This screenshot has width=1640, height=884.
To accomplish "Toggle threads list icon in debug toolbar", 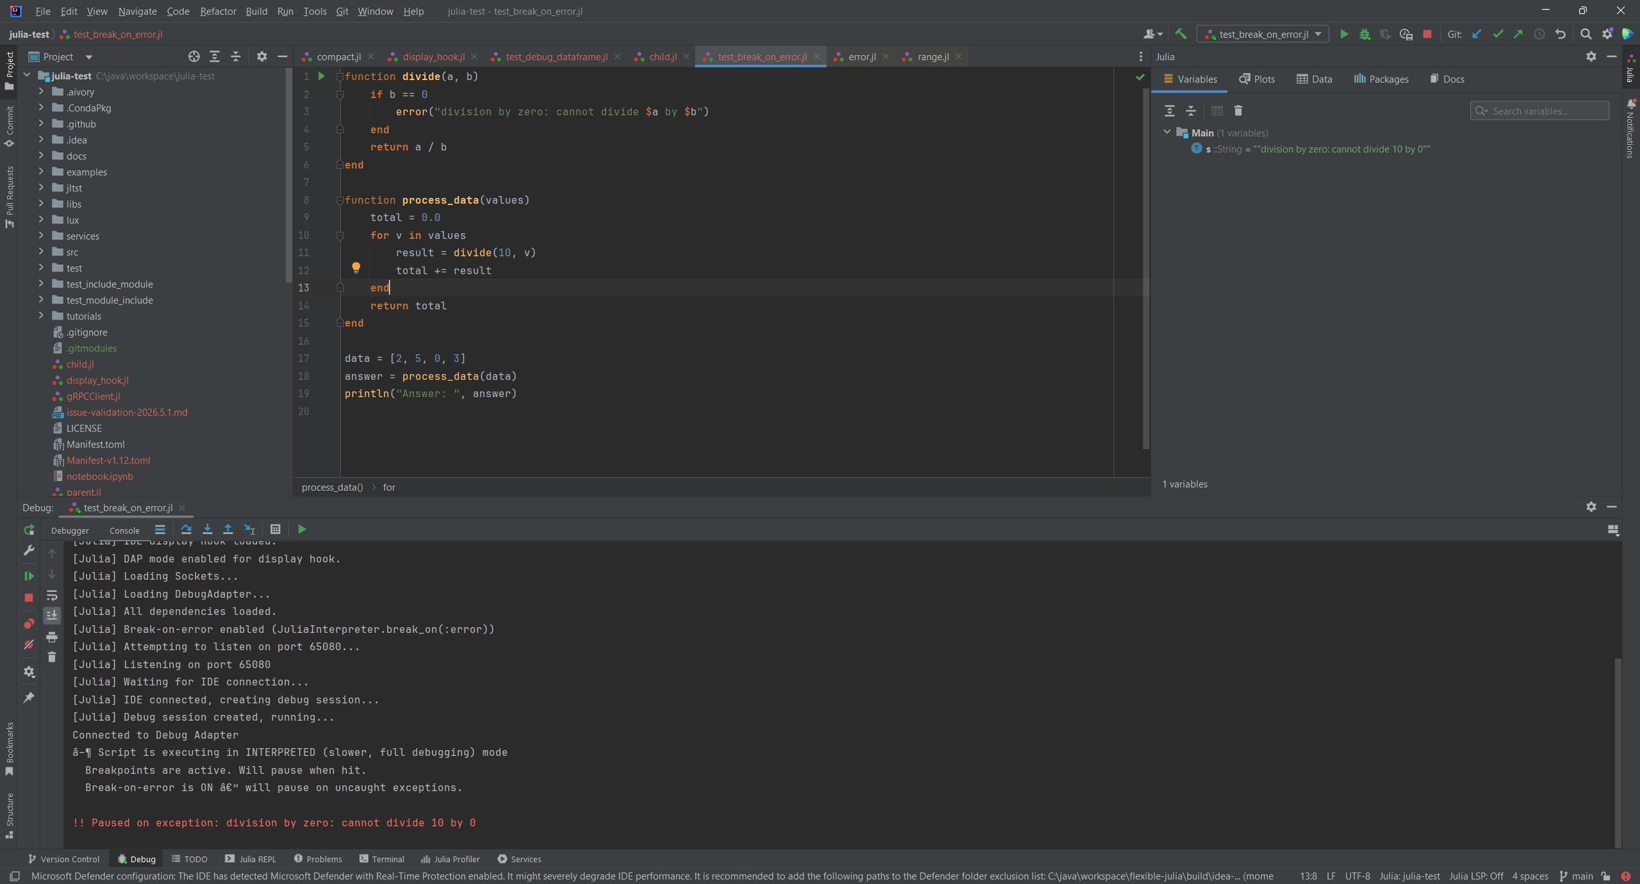I will [x=160, y=529].
